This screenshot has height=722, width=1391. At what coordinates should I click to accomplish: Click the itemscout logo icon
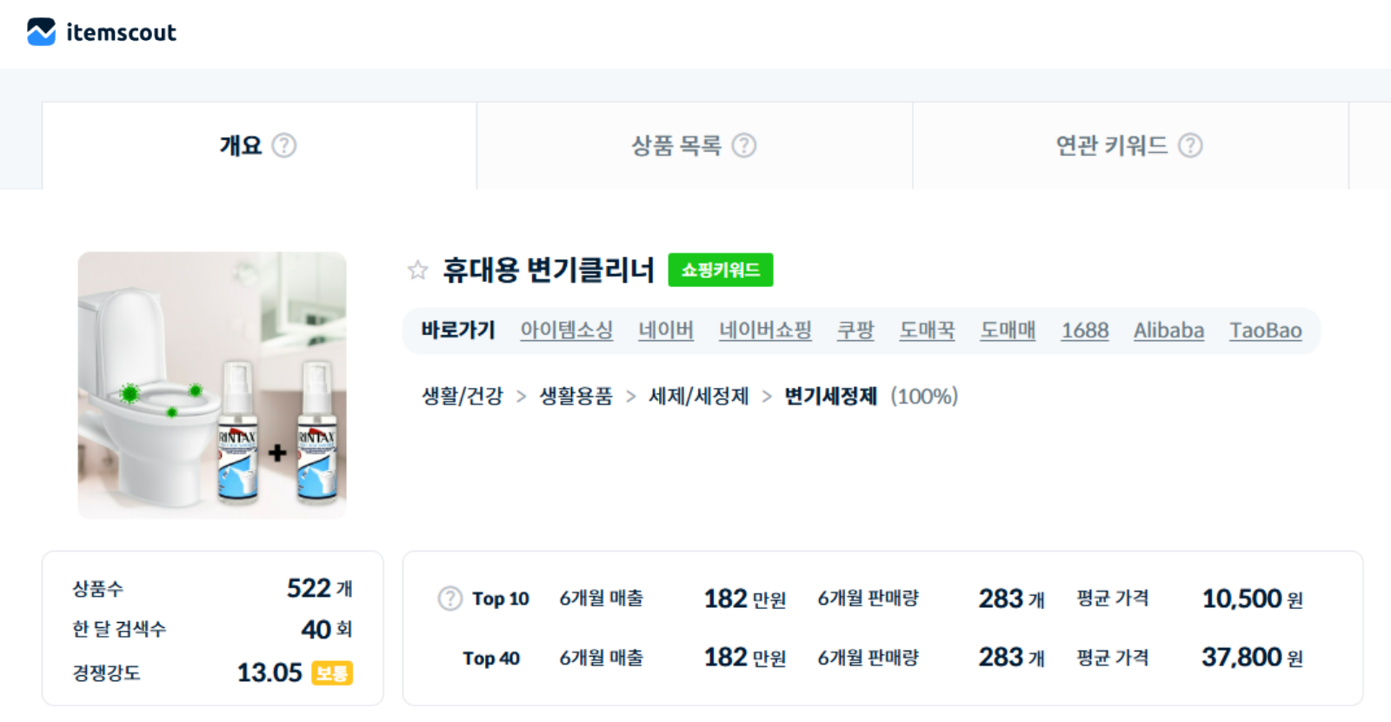pyautogui.click(x=39, y=31)
